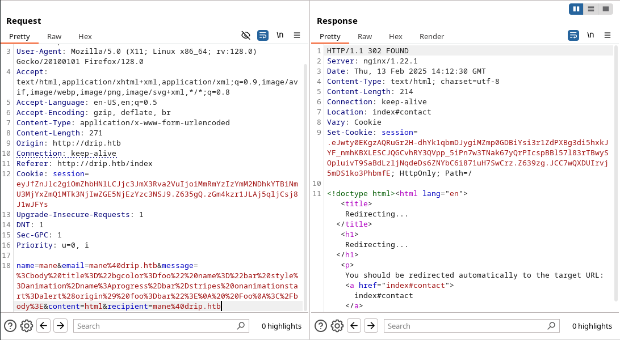Image resolution: width=620 pixels, height=340 pixels.
Task: Go to next match in Response search
Action: point(371,326)
